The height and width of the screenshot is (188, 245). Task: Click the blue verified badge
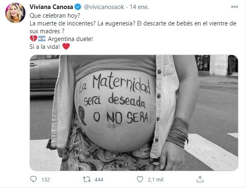pos(78,7)
